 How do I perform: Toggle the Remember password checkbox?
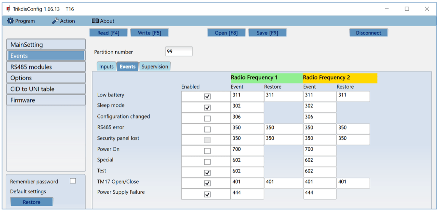(x=73, y=181)
